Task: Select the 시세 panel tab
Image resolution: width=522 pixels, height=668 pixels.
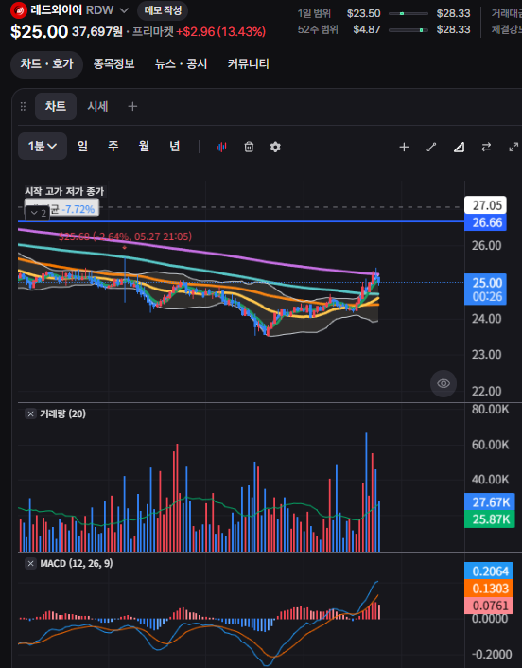Action: pyautogui.click(x=98, y=106)
